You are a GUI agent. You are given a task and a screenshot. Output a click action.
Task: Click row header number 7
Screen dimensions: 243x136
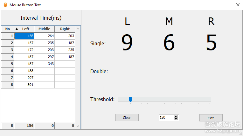[x=7, y=78]
